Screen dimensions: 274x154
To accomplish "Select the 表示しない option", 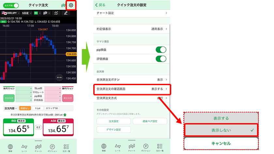I will tap(221, 130).
